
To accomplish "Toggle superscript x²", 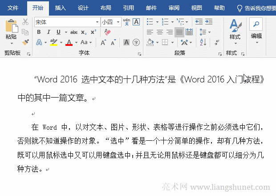I will coord(93,32).
